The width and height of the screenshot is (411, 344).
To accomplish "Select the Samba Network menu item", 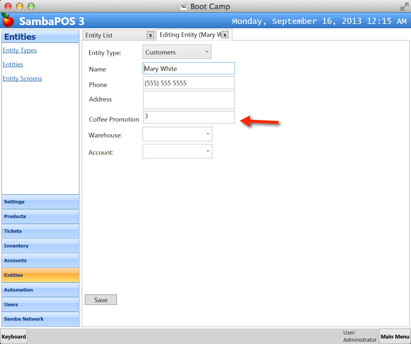I will click(40, 319).
